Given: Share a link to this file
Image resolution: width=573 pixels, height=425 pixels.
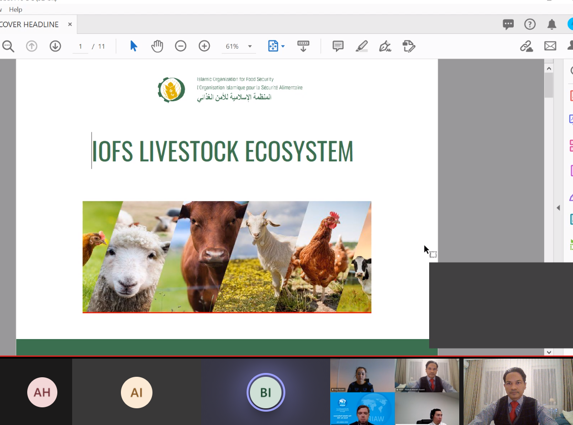Looking at the screenshot, I should coord(526,46).
